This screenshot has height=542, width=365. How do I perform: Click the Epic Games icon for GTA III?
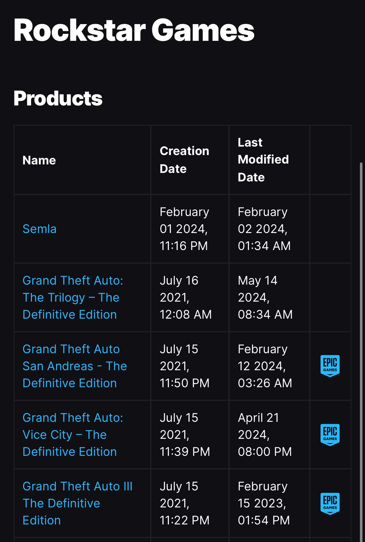pyautogui.click(x=330, y=503)
